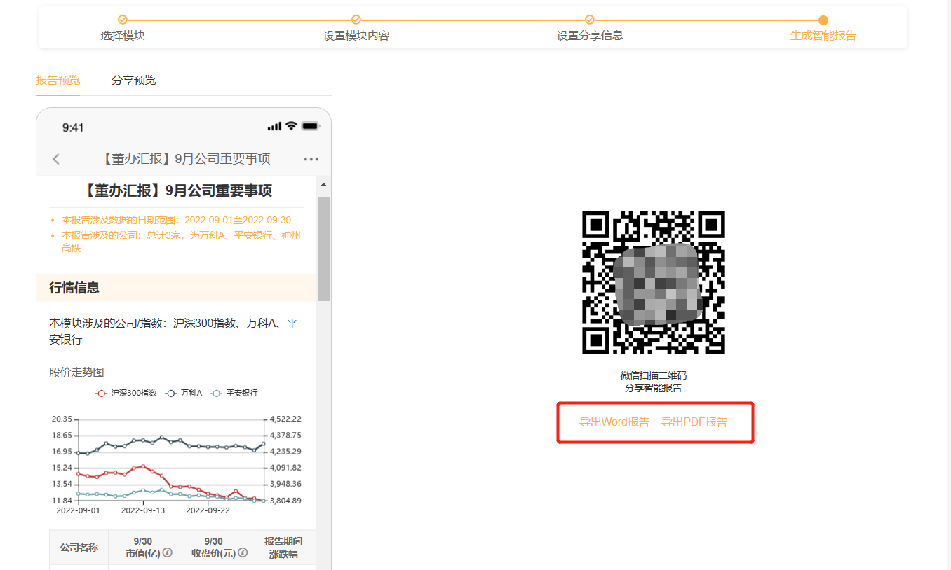
Task: Toggle 万科A legend marker
Action: tap(170, 394)
